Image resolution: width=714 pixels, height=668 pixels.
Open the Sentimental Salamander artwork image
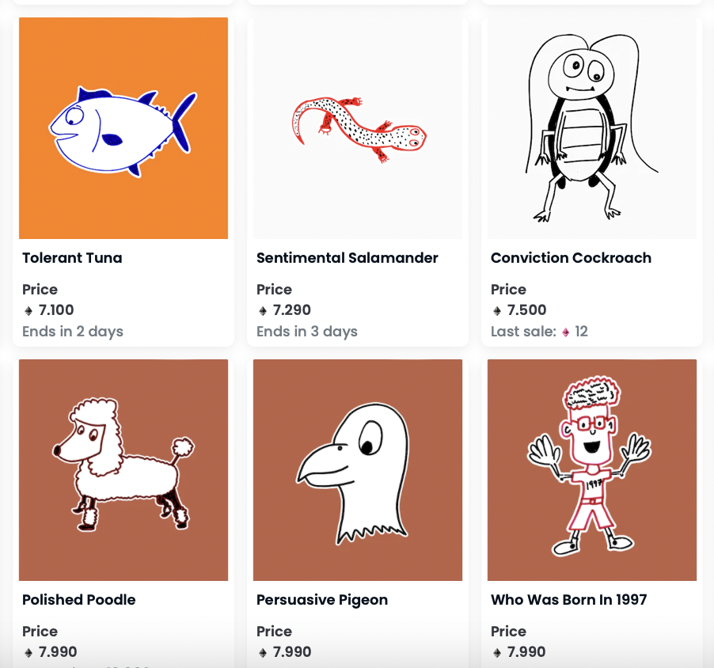tap(358, 128)
